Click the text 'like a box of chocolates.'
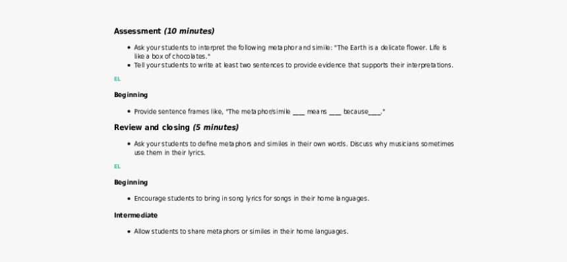567x262 pixels. click(x=171, y=57)
